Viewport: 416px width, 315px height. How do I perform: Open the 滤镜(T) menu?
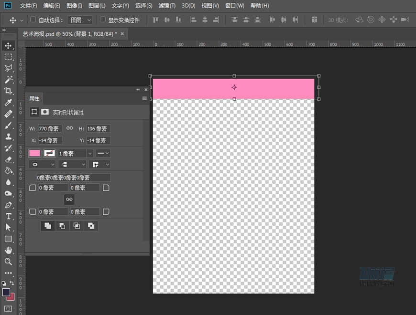click(167, 6)
